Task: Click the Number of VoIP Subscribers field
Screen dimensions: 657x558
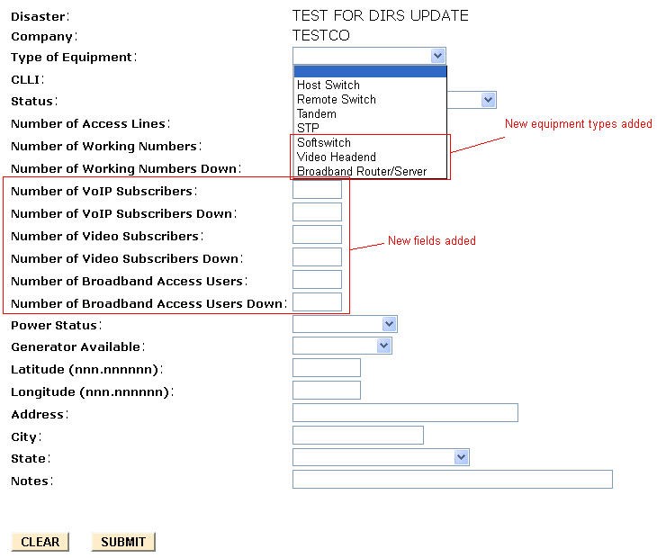Action: click(x=317, y=190)
